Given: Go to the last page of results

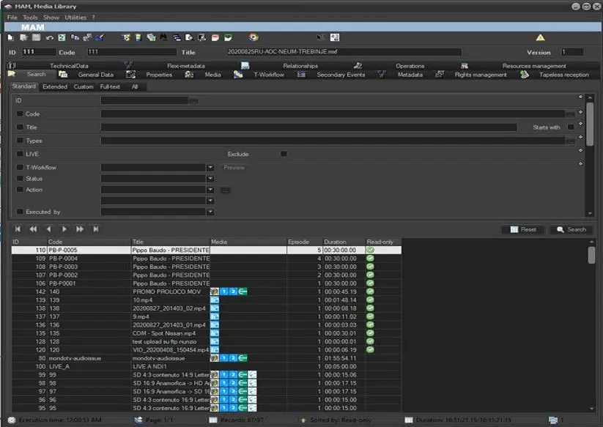Looking at the screenshot, I should pyautogui.click(x=95, y=229).
